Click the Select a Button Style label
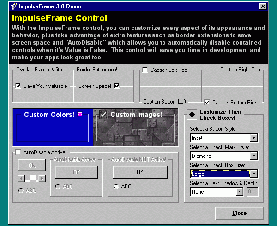277x226 pixels. [x=213, y=129]
